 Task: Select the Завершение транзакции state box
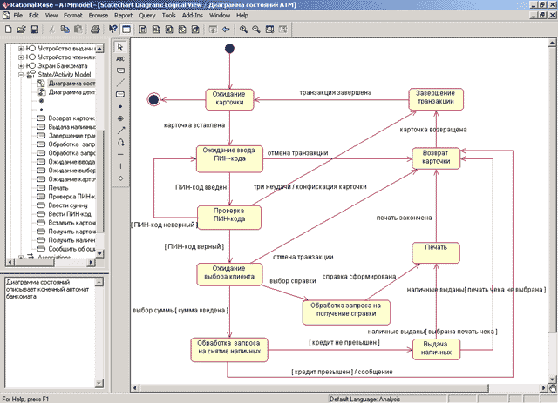pos(436,98)
